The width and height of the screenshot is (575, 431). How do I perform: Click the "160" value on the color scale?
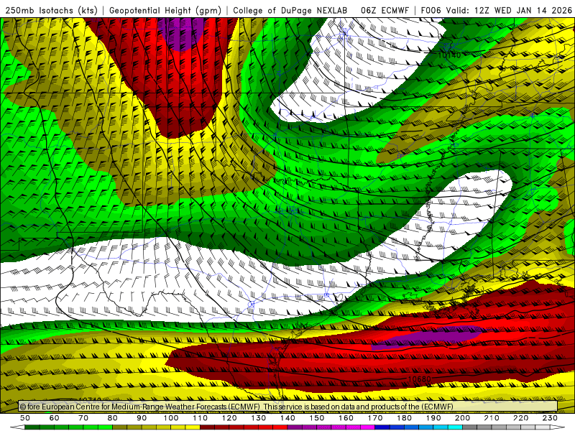[346, 418]
